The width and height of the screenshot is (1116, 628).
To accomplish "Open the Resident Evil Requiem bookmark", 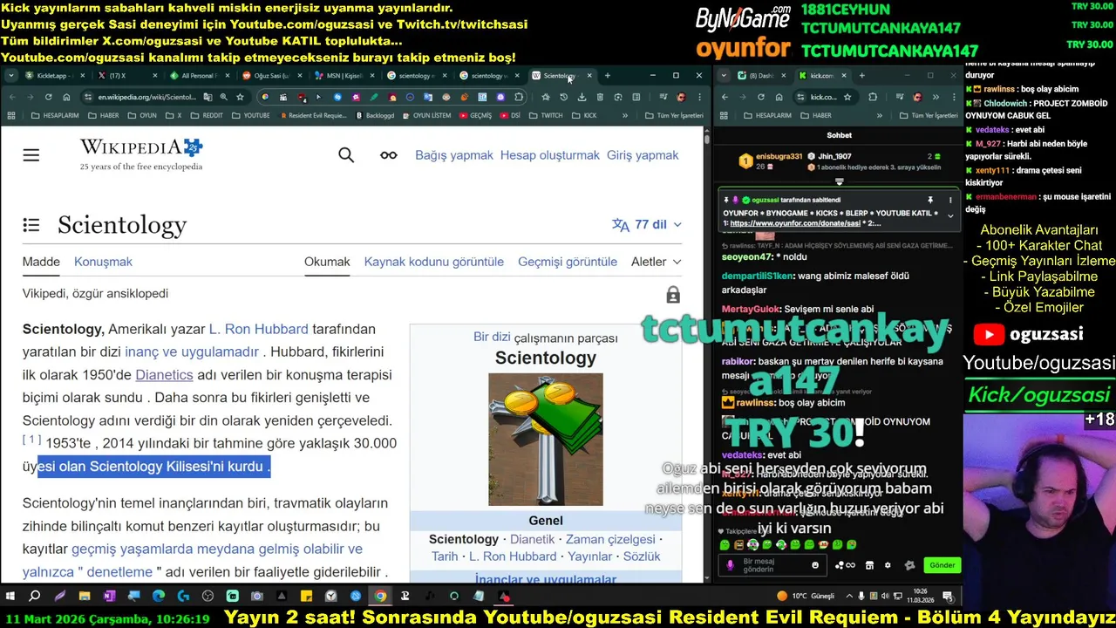I will pyautogui.click(x=312, y=115).
